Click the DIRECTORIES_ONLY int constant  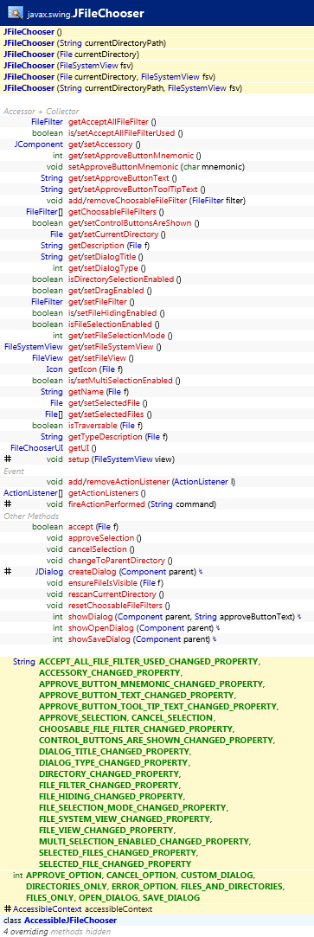[x=66, y=886]
